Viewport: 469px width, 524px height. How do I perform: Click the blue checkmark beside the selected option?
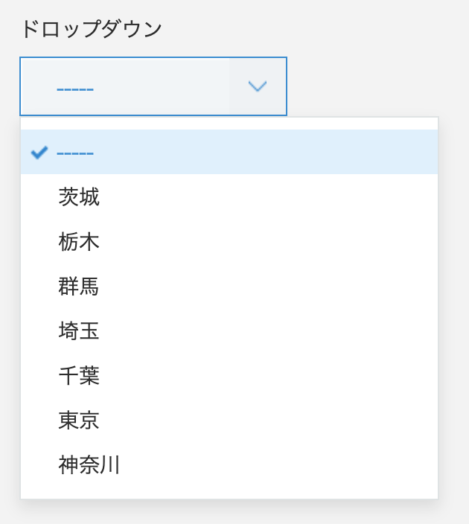coord(39,153)
